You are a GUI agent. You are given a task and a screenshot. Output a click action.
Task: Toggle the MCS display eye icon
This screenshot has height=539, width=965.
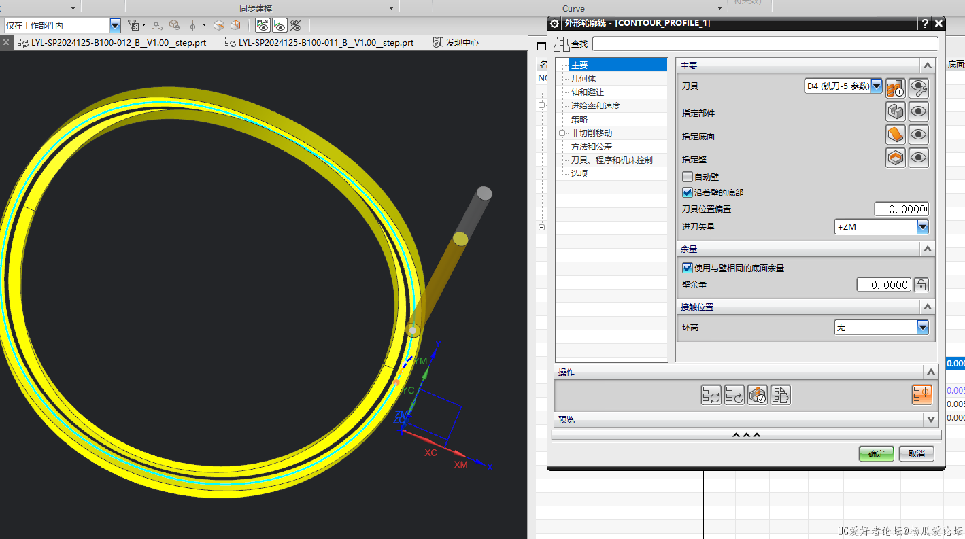pos(263,25)
